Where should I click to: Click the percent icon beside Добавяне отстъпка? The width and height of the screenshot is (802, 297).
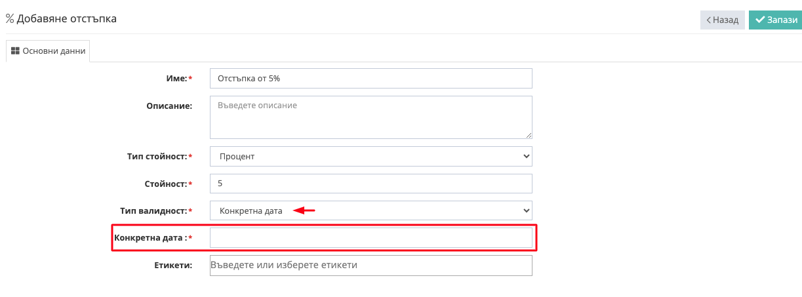[x=10, y=19]
